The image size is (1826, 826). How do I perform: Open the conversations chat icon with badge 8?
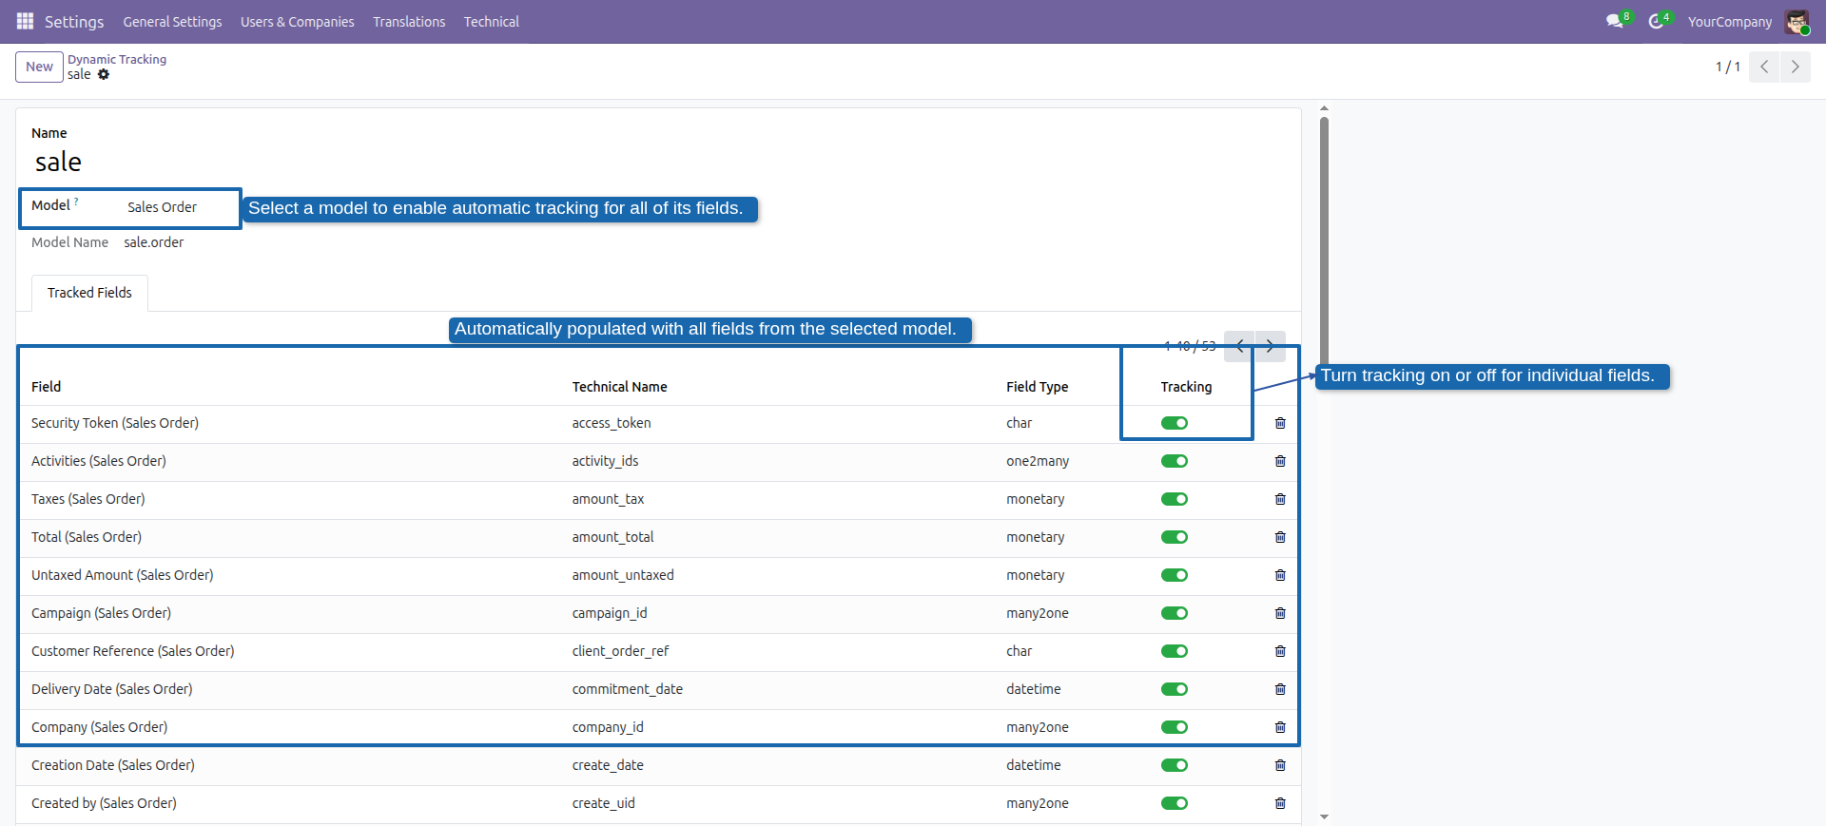point(1615,21)
